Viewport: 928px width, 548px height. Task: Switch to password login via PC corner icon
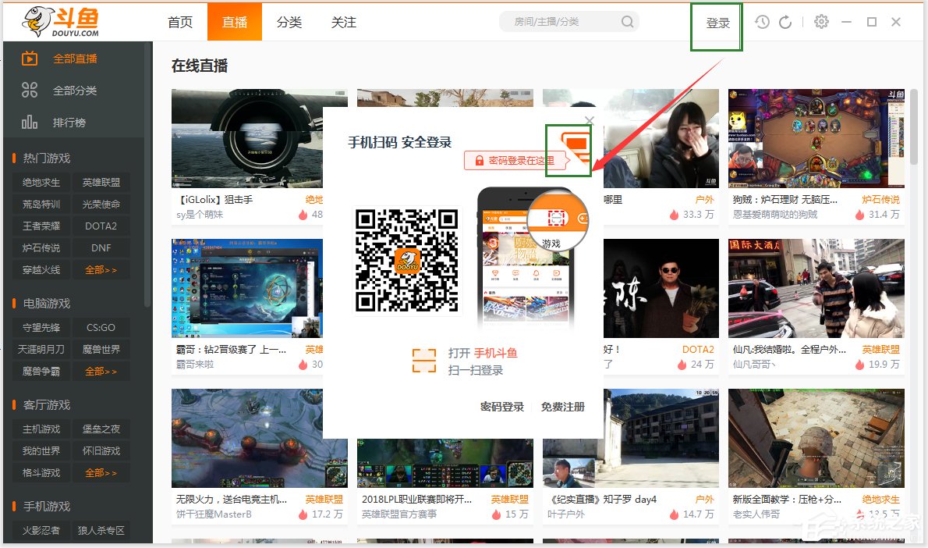pyautogui.click(x=576, y=148)
